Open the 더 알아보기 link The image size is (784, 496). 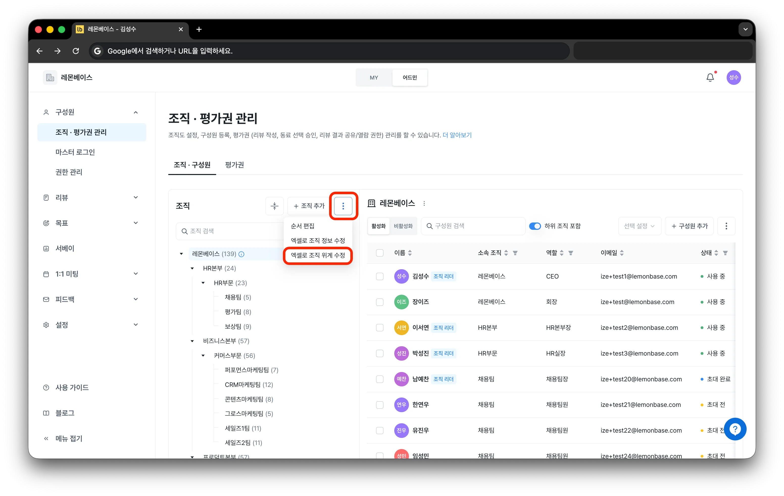[x=457, y=135]
